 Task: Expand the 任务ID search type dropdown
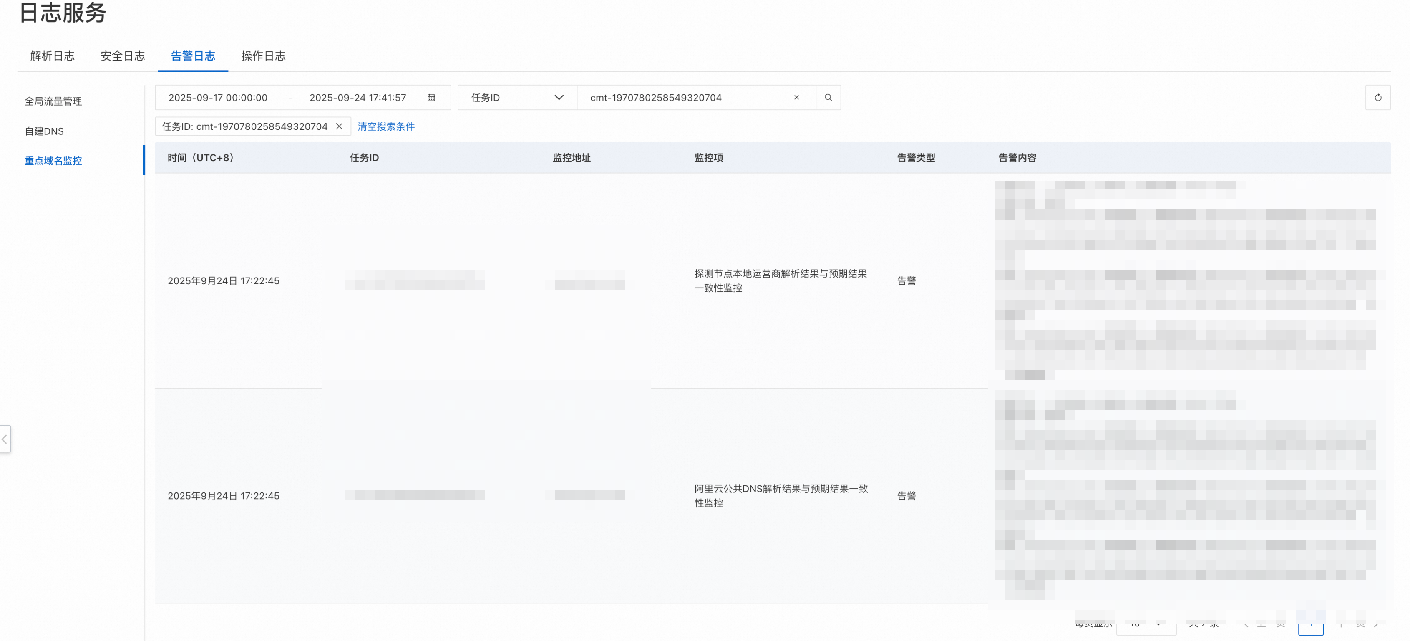pos(517,97)
